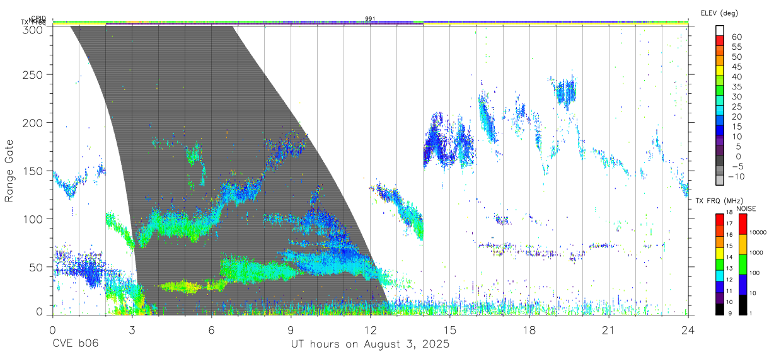Click the cyan segment of TX FRQ bar
Viewport: 774px width, 357px height.
point(720,276)
